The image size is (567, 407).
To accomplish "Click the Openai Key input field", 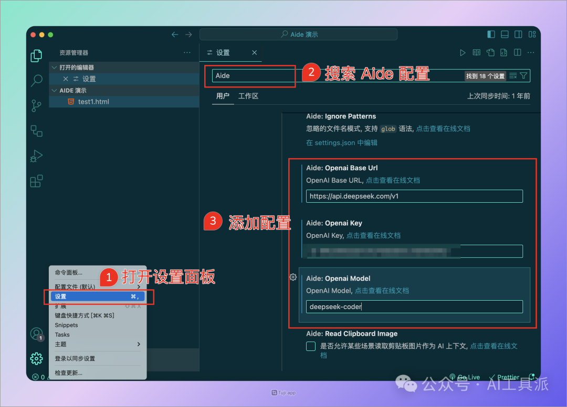I will coord(414,251).
